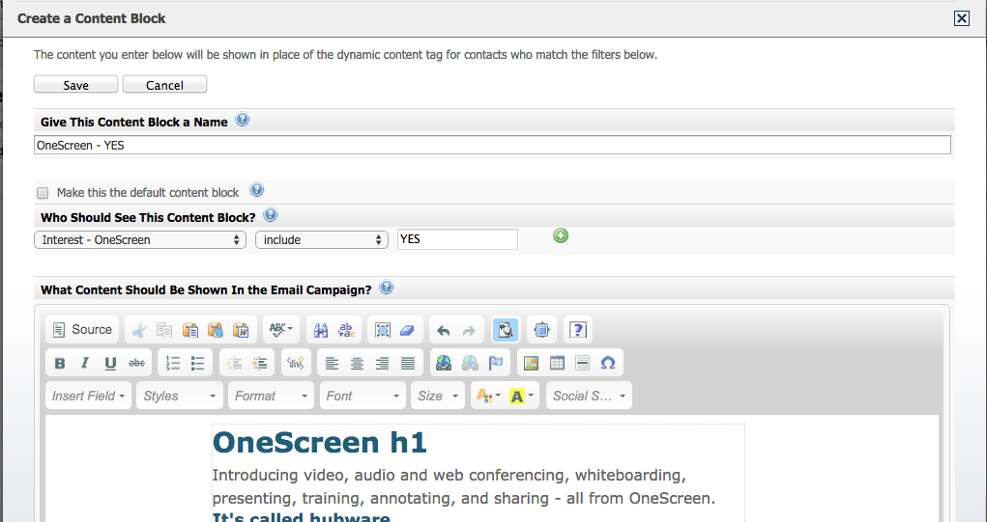Screen dimensions: 987x522
Task: Click the Redo arrow icon
Action: 469,330
